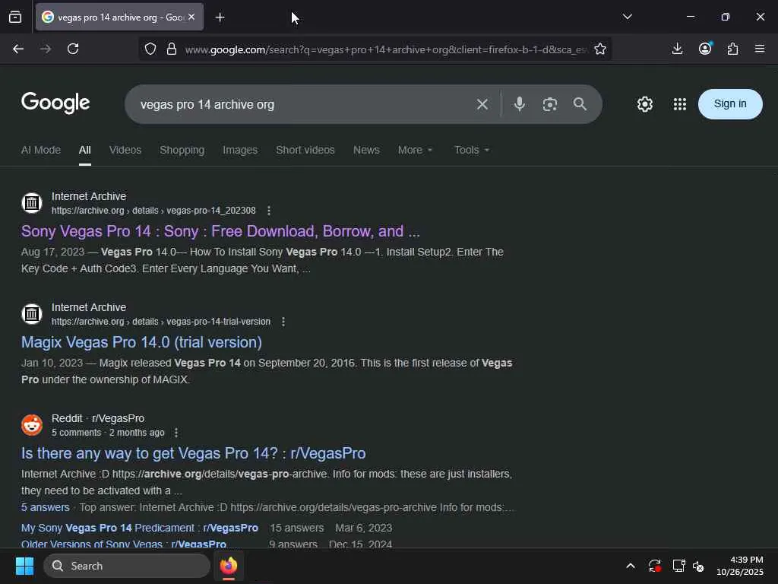This screenshot has width=778, height=584.
Task: Open the update sync tray icon
Action: click(654, 566)
